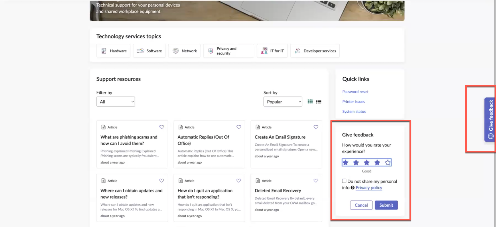The height and width of the screenshot is (227, 496).
Task: Click the 'Technology services topics' heading
Action: [x=129, y=36]
